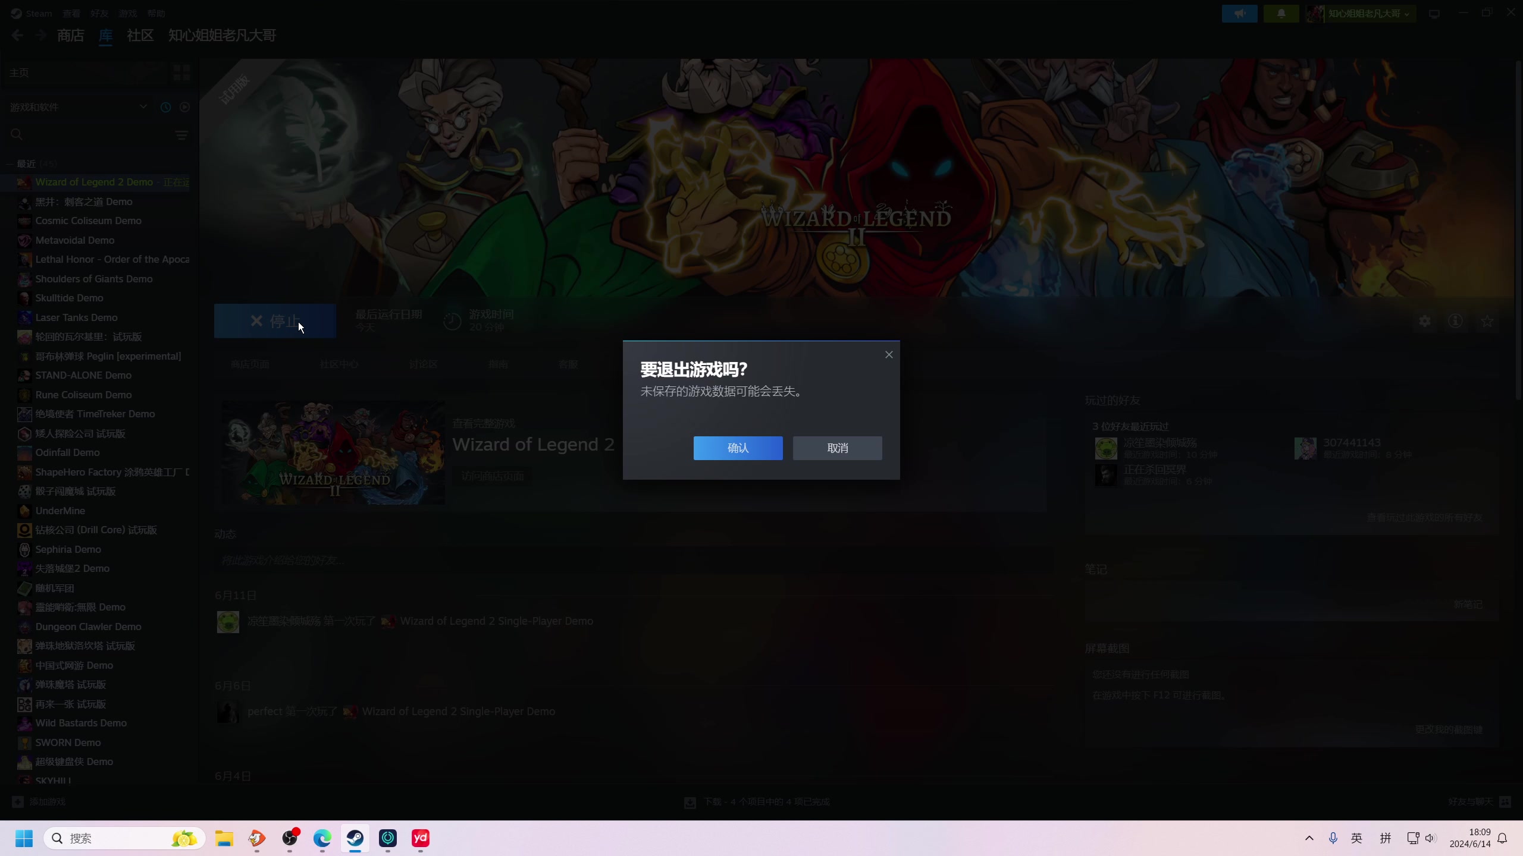Open the 知心姐姐老凡大哥 profile tab
The height and width of the screenshot is (856, 1523).
222,35
